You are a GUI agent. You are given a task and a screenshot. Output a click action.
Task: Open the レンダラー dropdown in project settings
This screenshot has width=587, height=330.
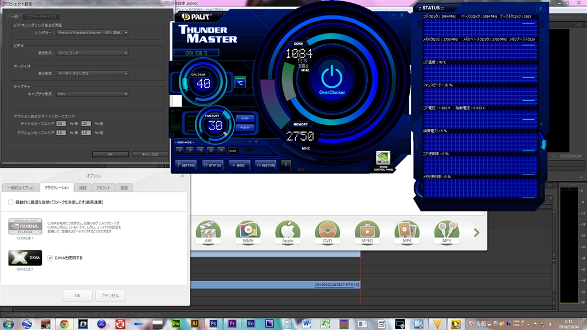(x=92, y=33)
